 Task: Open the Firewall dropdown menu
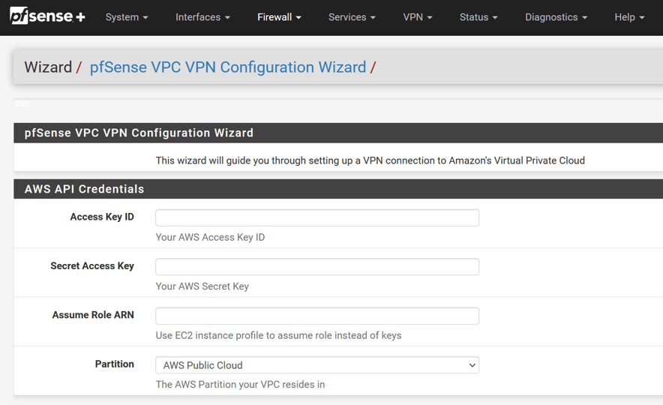(279, 17)
